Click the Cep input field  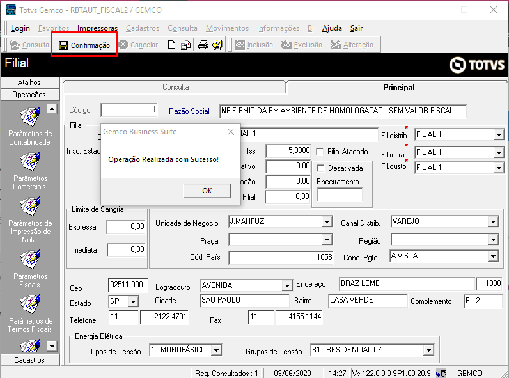click(x=128, y=285)
